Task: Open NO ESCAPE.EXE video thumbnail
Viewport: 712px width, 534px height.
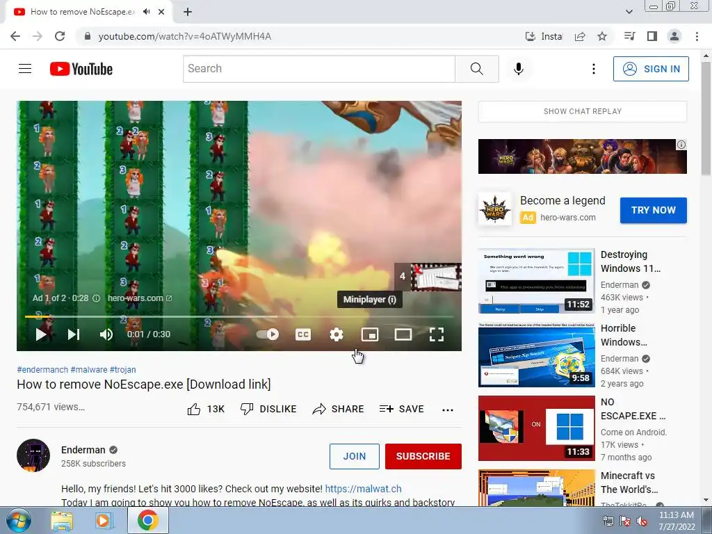Action: pos(536,428)
